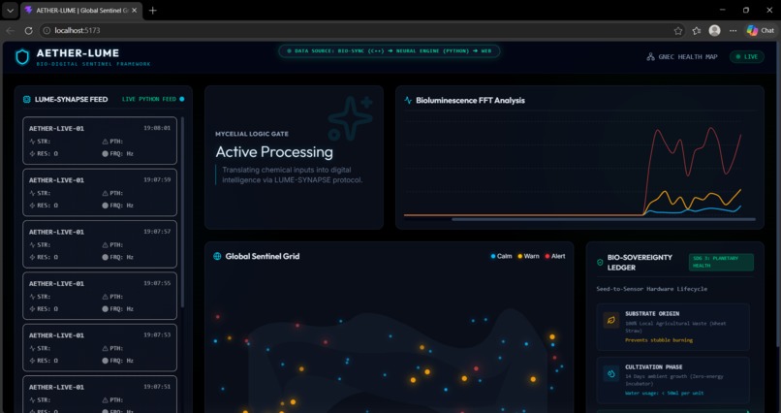Image resolution: width=781 pixels, height=413 pixels.
Task: Click the Global Sentinel Grid globe icon
Action: pyautogui.click(x=217, y=257)
